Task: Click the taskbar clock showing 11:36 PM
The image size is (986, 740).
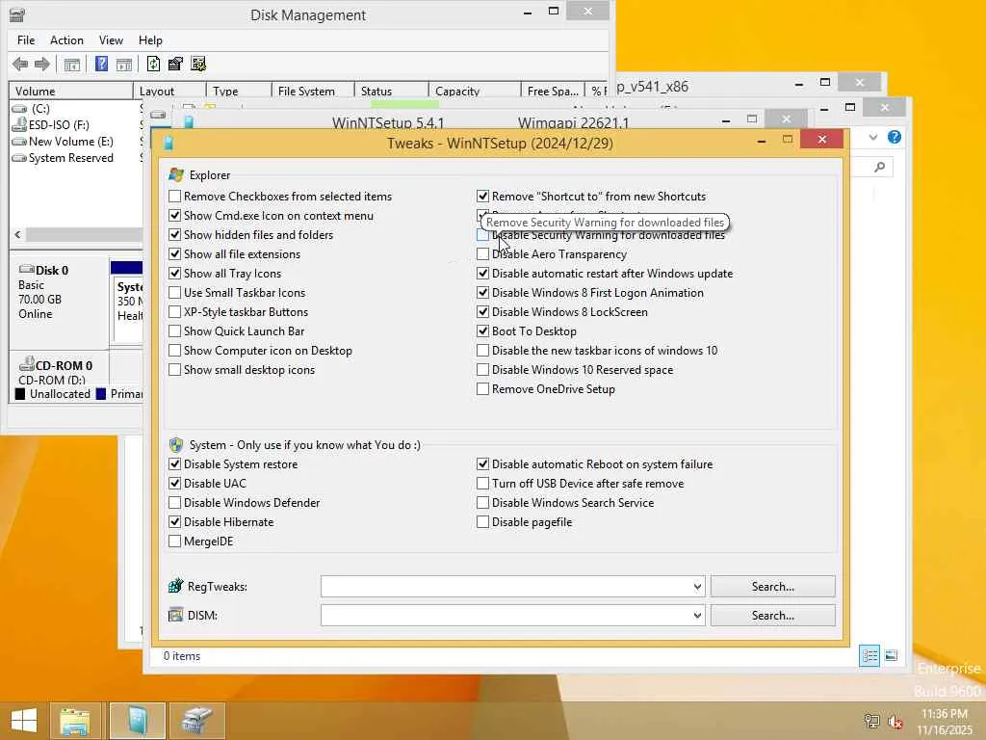Action: pyautogui.click(x=944, y=714)
